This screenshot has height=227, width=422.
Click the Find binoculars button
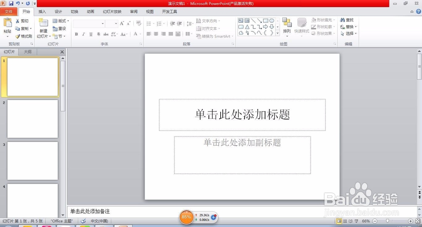click(347, 20)
